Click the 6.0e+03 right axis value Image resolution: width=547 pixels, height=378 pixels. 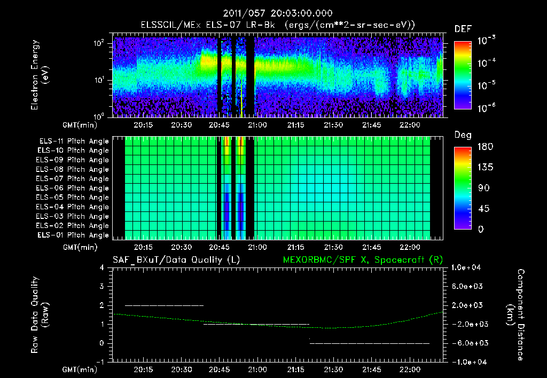[467, 286]
